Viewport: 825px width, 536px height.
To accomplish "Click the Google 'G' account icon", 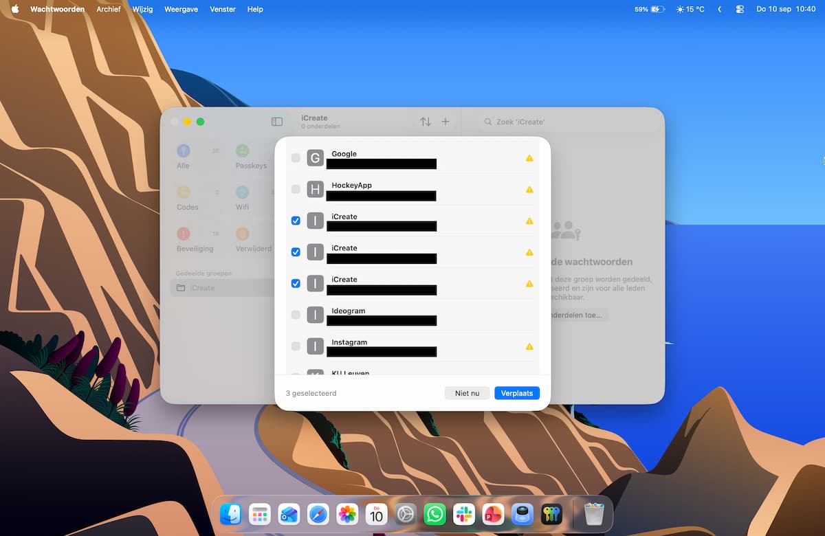I will 315,158.
